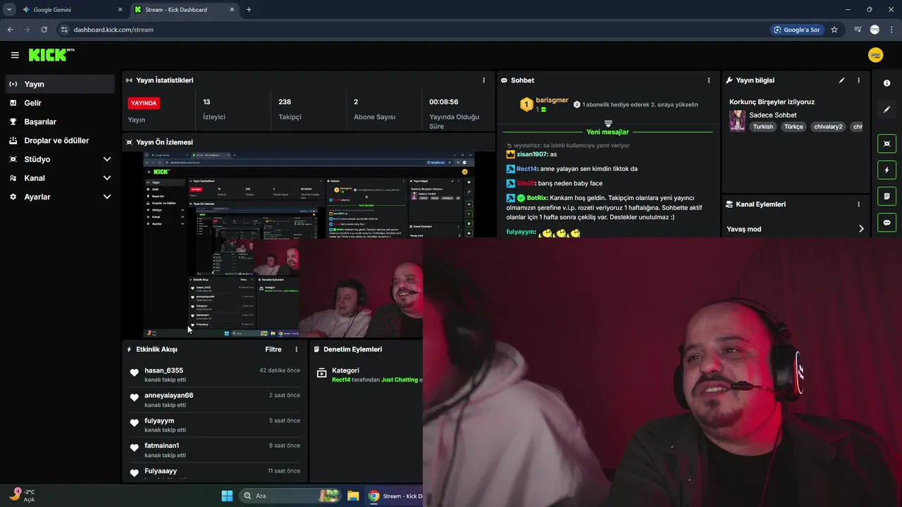The width and height of the screenshot is (902, 507).
Task: Edit stream info via pencil in Yayın bilgisi header
Action: pyautogui.click(x=841, y=80)
